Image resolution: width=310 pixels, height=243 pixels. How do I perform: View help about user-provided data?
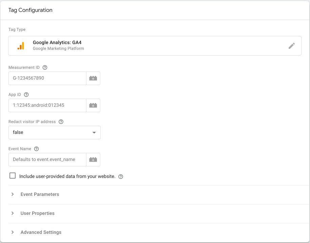(x=121, y=176)
